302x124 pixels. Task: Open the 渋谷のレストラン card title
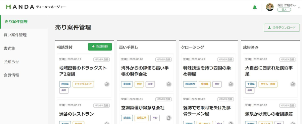pyautogui.click(x=77, y=114)
